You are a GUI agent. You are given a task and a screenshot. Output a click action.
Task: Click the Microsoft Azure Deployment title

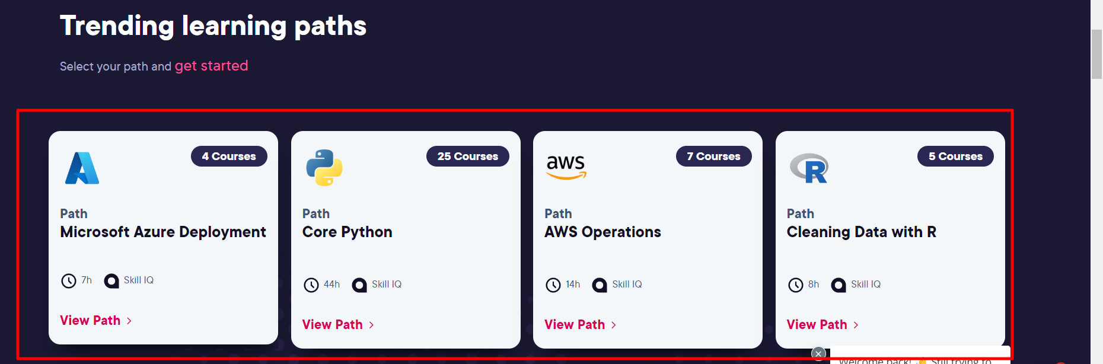tap(163, 232)
